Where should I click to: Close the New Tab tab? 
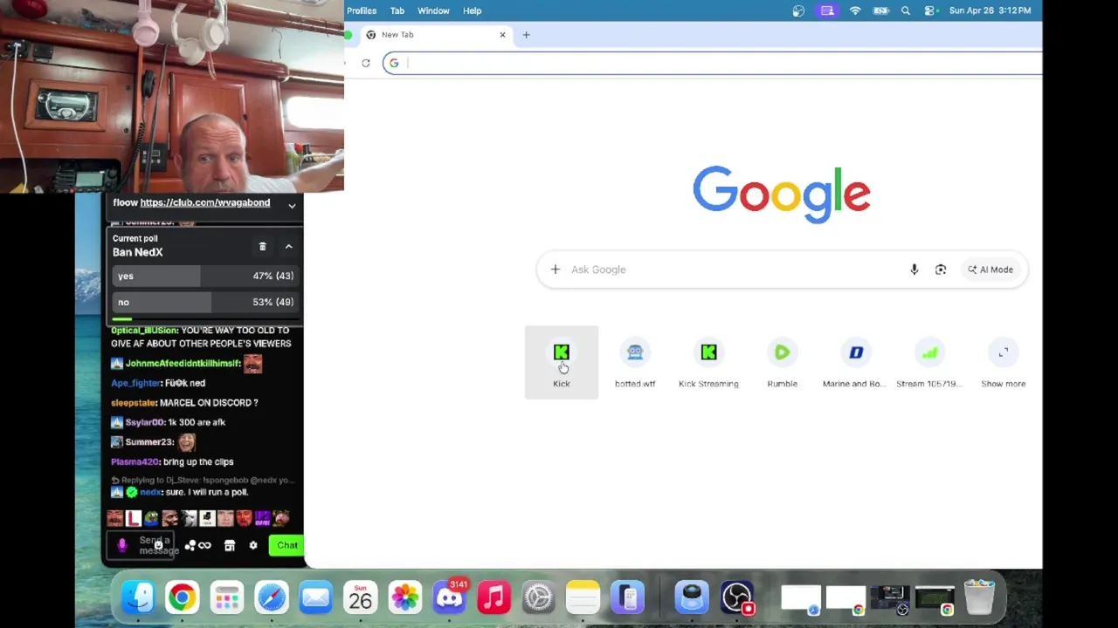[x=502, y=35]
